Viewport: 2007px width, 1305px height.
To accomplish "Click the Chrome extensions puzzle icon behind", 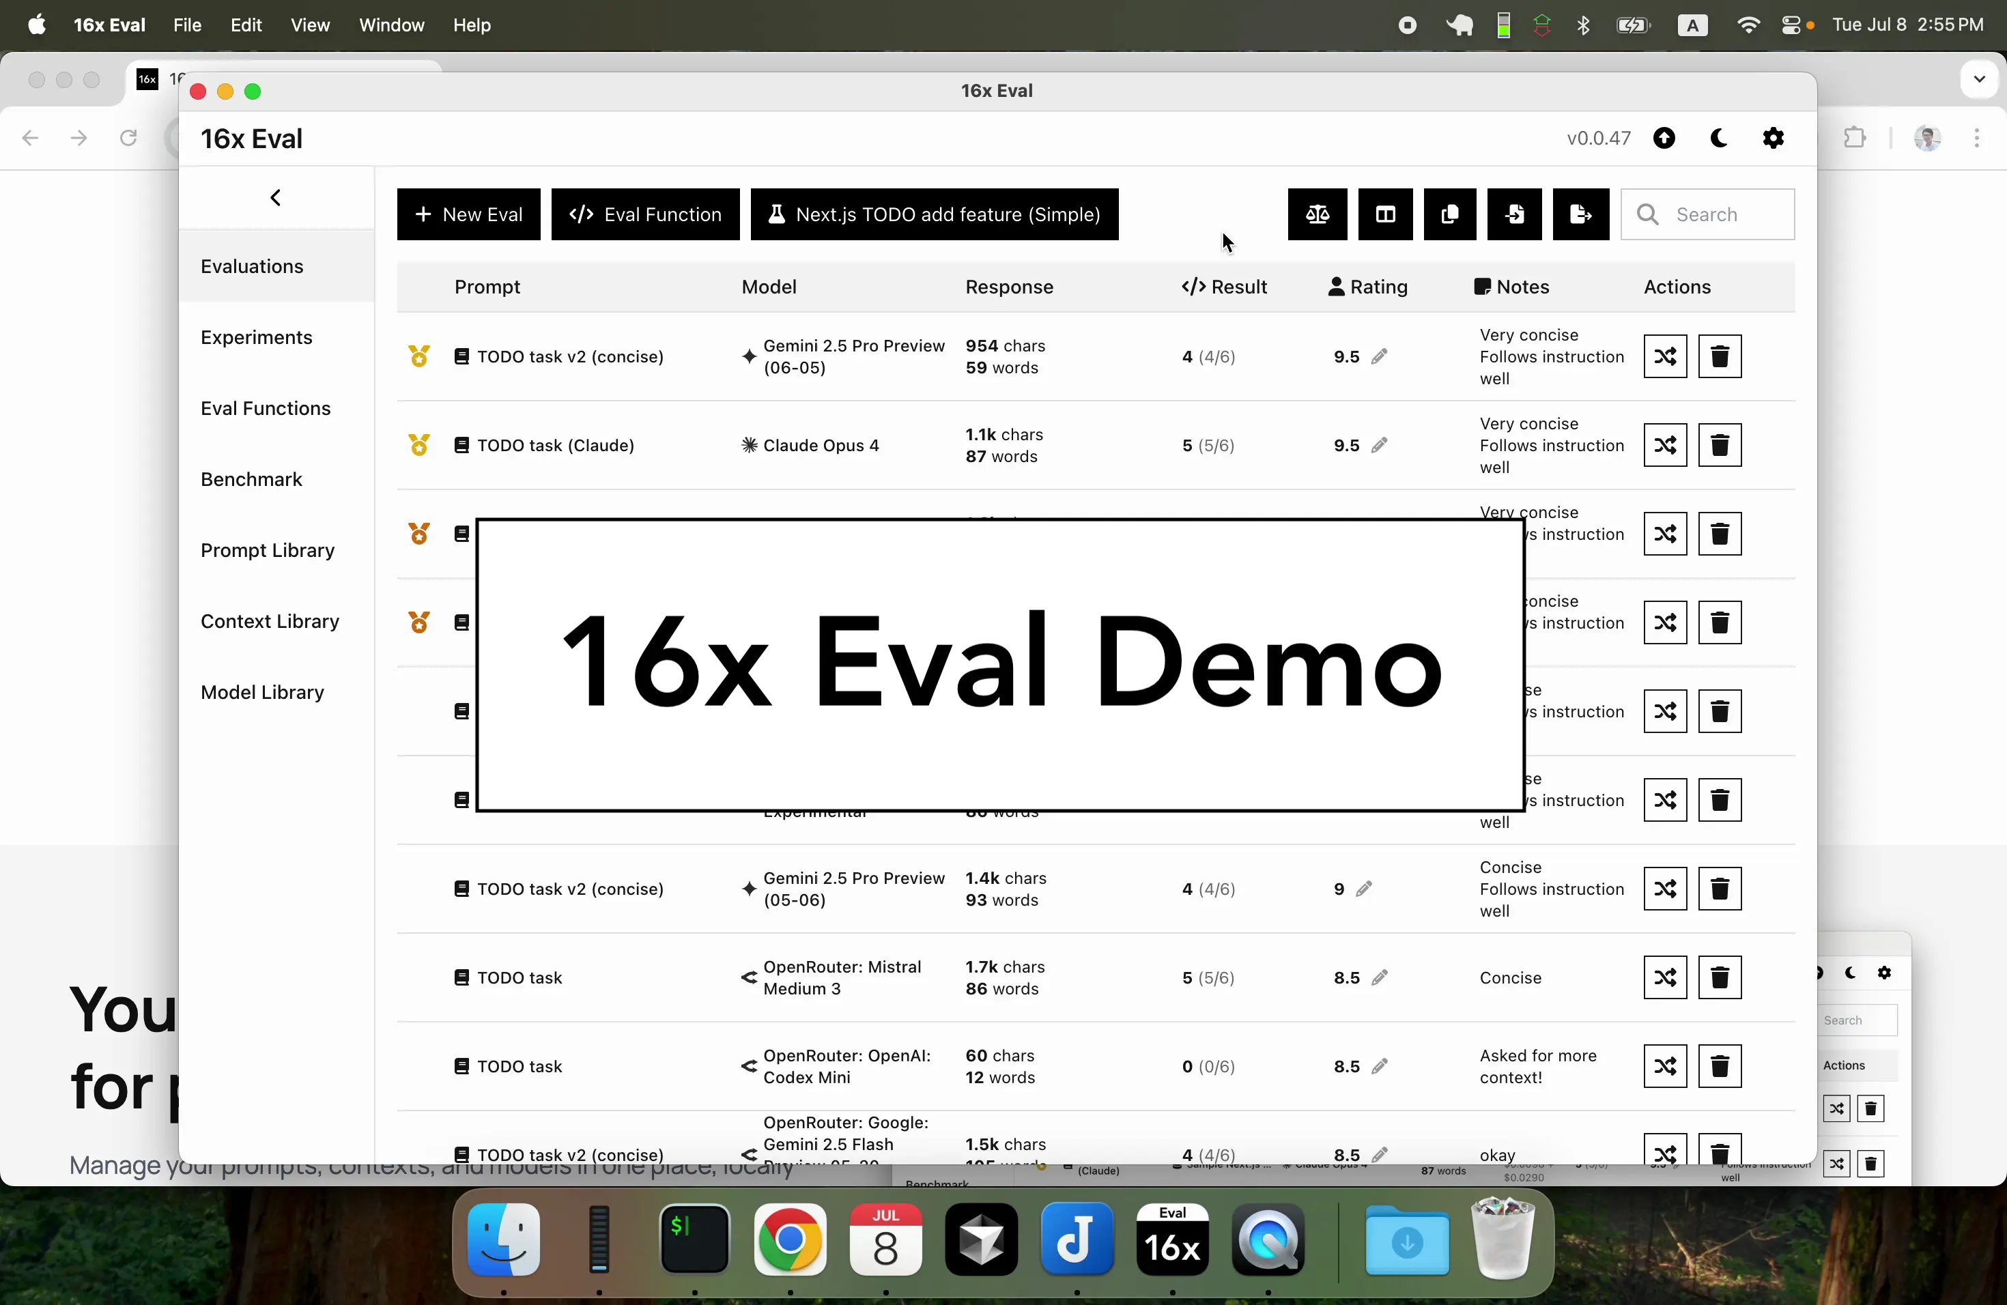I will pyautogui.click(x=1854, y=137).
